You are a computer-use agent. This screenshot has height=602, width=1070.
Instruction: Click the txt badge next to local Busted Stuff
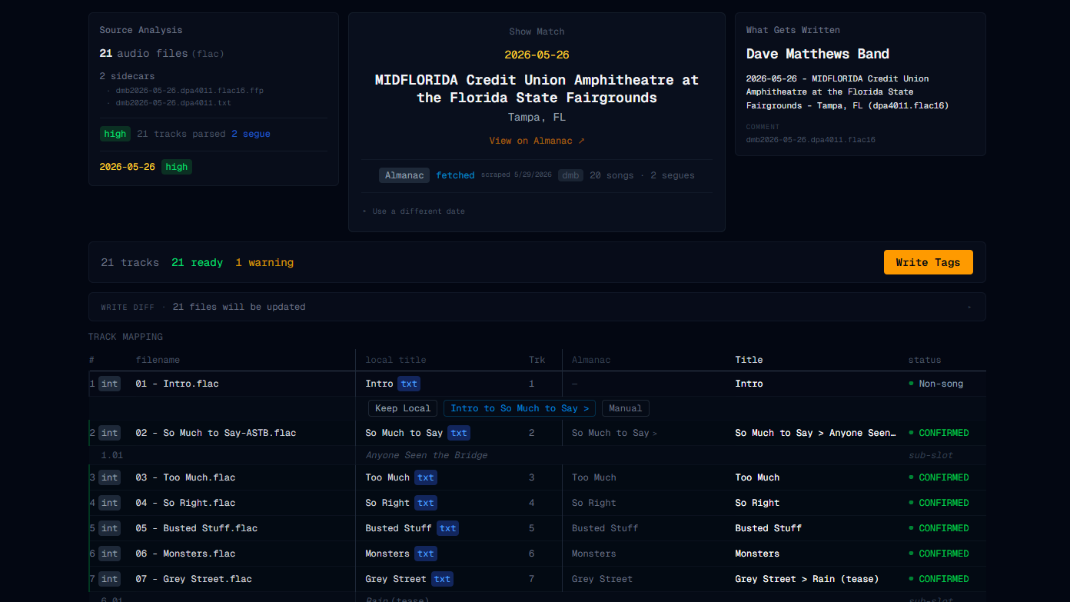[x=448, y=528]
